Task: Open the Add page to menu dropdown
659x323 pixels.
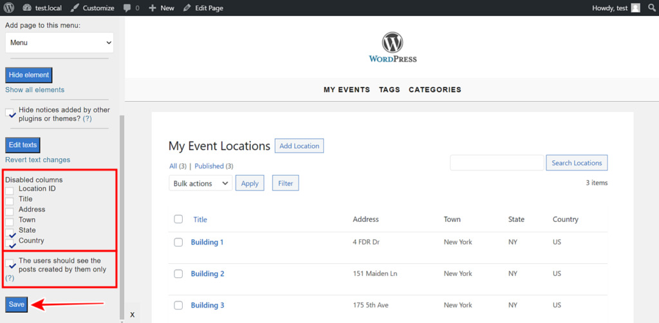Action: [59, 42]
